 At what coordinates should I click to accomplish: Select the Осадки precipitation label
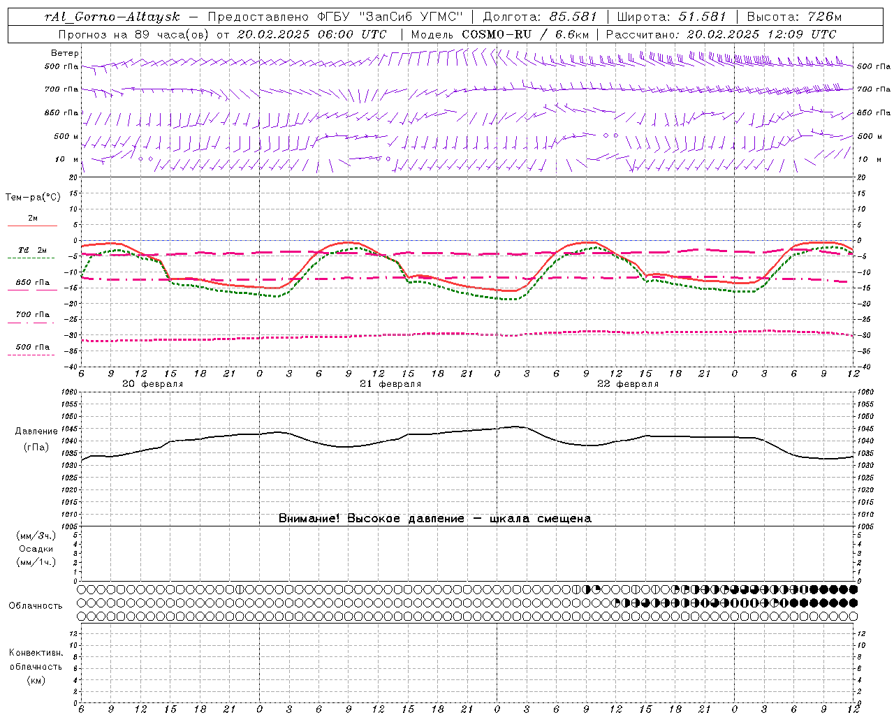click(x=36, y=549)
